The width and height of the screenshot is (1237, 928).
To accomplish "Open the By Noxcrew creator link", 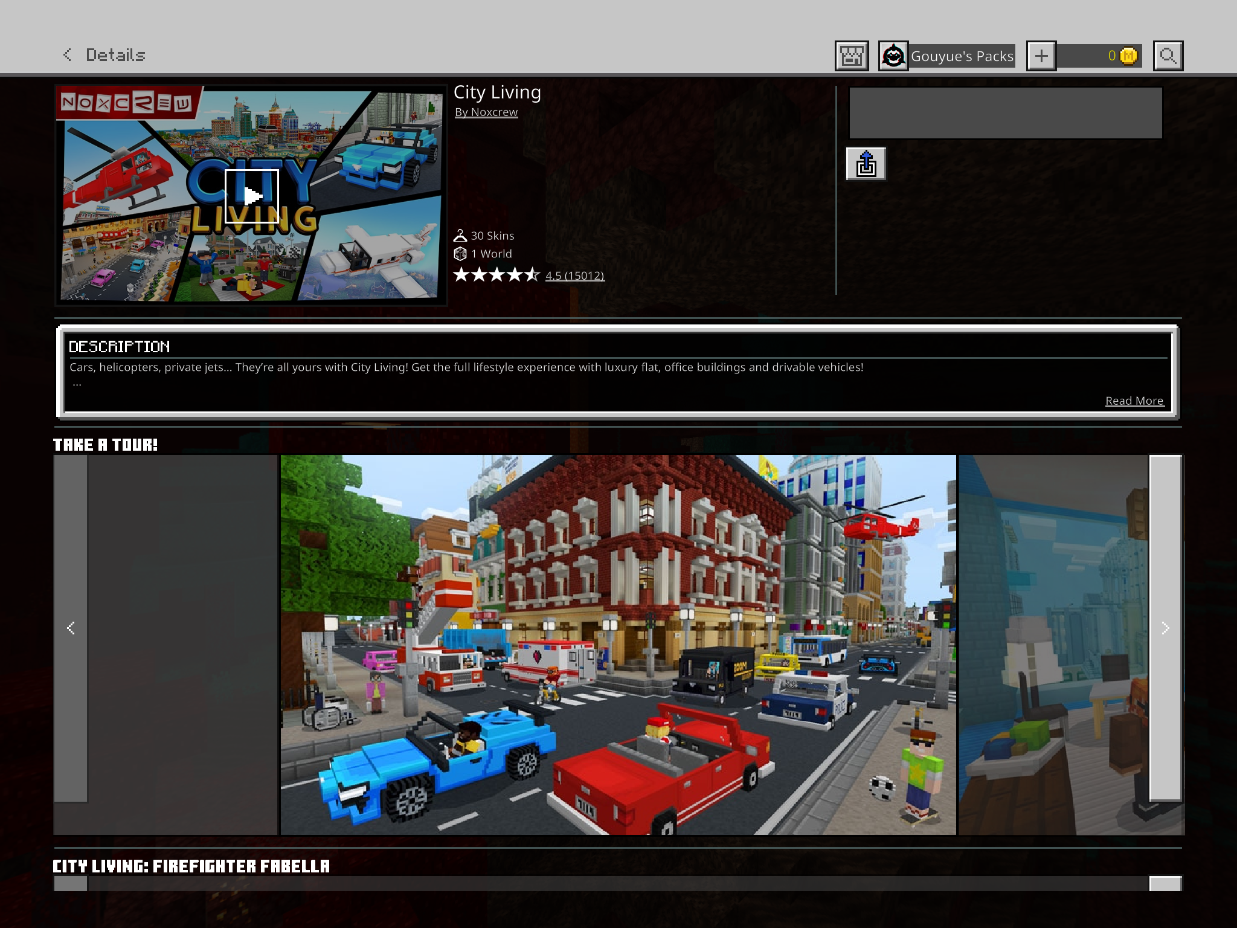I will point(486,112).
